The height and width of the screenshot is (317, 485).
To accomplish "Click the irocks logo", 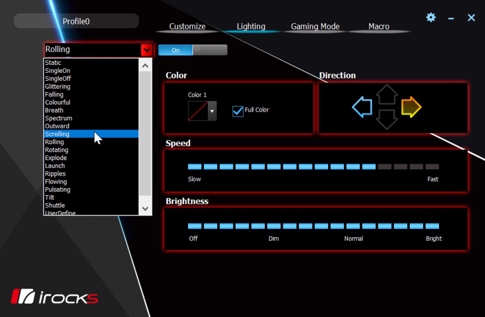I will pos(54,297).
